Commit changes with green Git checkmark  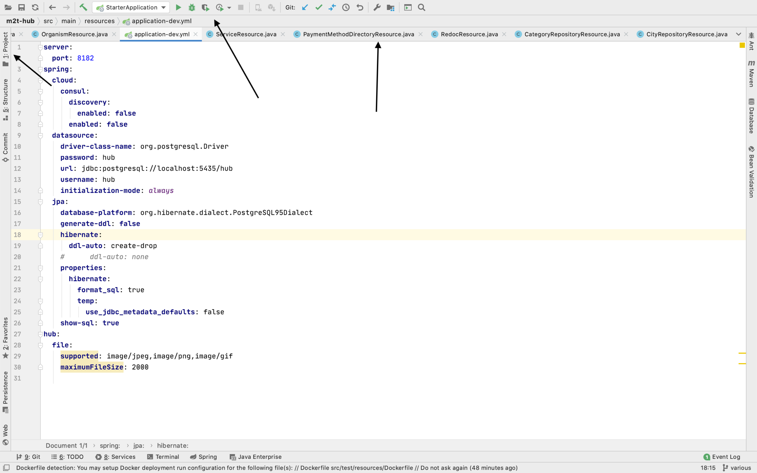click(319, 7)
